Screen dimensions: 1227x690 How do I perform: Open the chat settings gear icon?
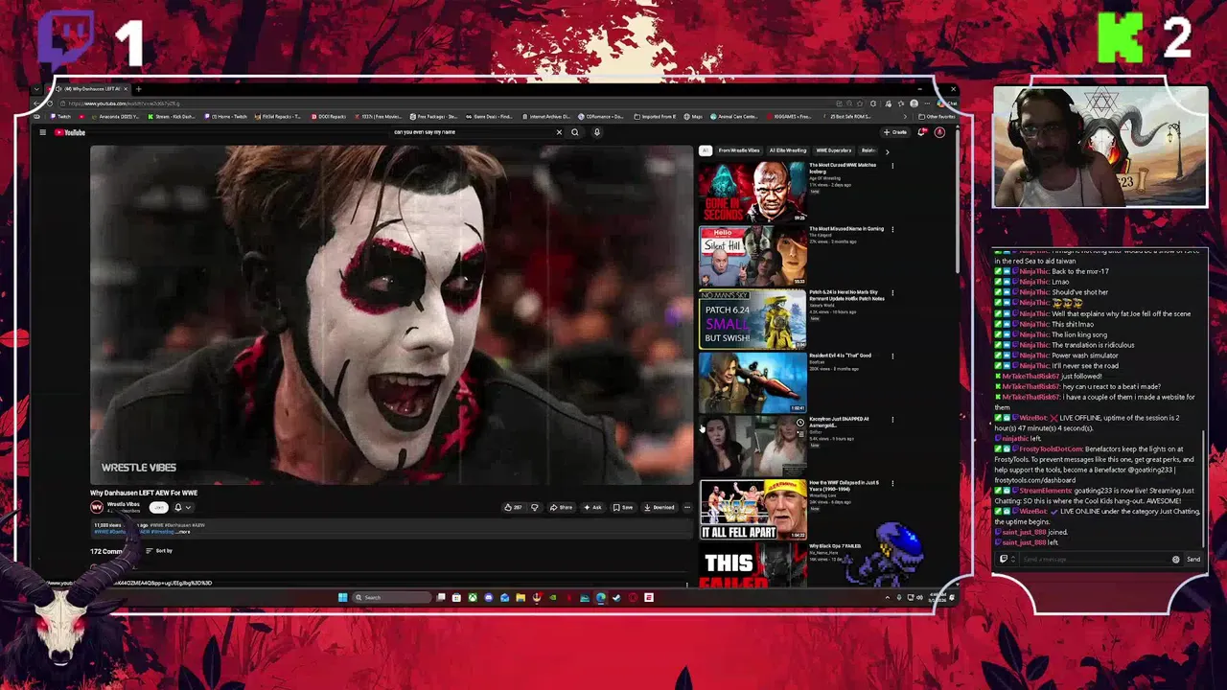[x=1176, y=560]
